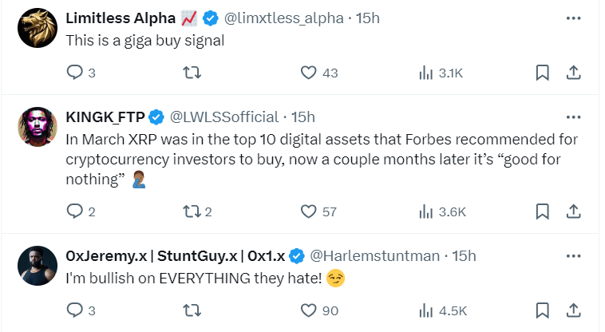Like Limitless Alpha's tweet

[x=309, y=73]
